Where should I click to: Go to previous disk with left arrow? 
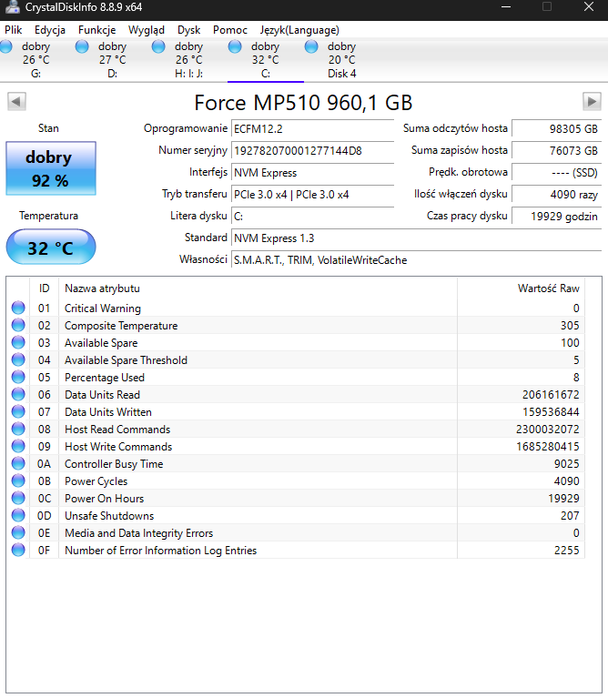pos(16,101)
